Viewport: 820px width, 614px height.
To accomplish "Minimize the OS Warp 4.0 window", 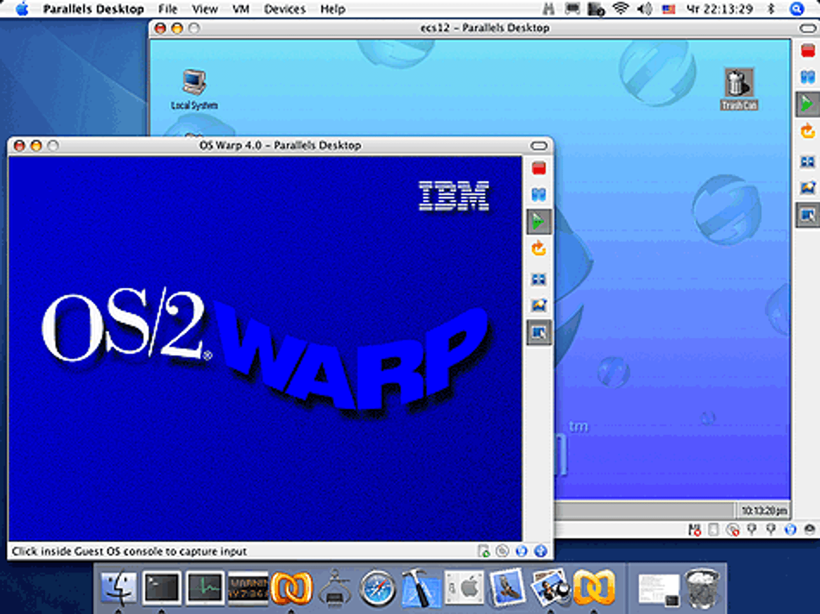I will pyautogui.click(x=36, y=145).
